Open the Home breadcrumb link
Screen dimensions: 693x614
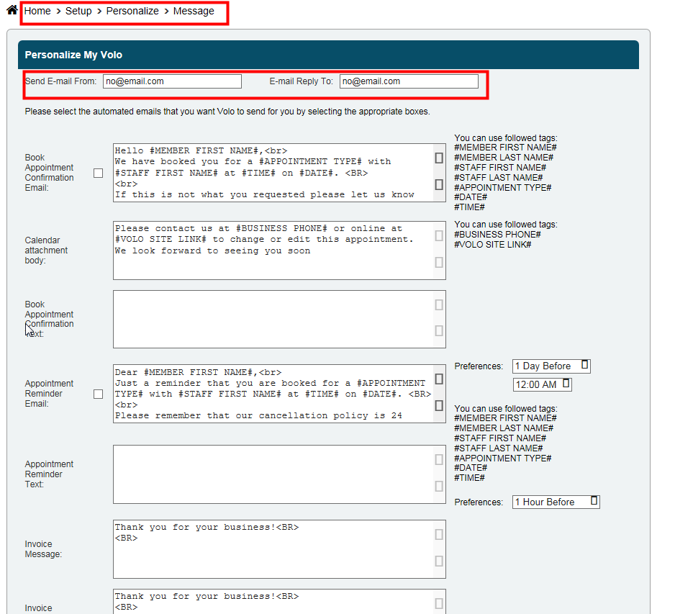click(x=37, y=12)
